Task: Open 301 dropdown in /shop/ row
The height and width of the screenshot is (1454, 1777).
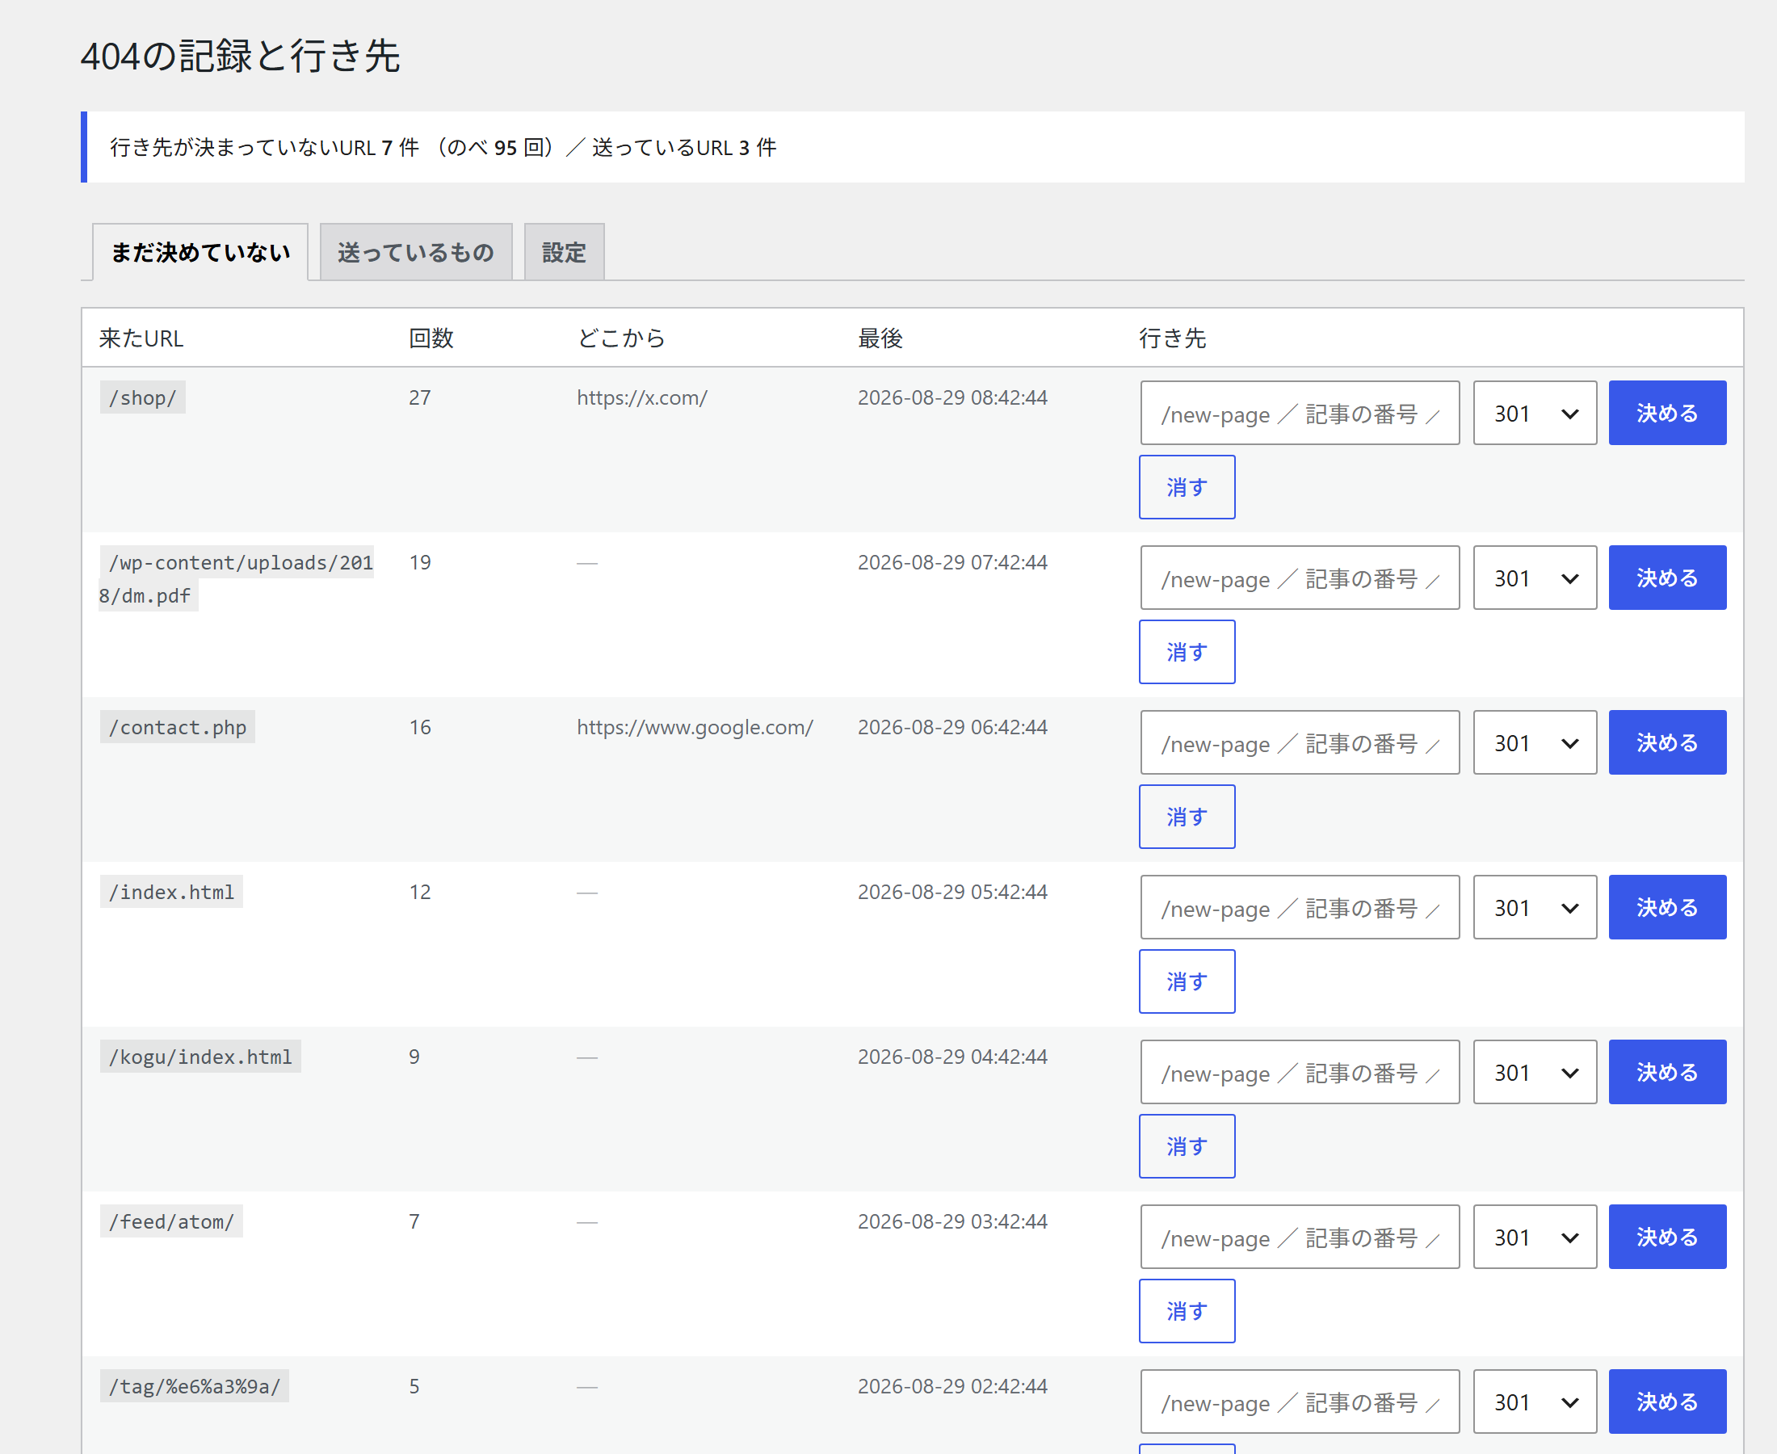Action: point(1535,413)
